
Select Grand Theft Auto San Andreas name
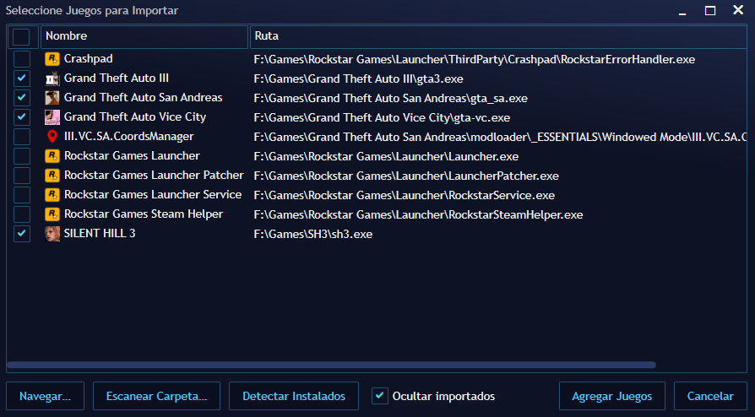143,97
